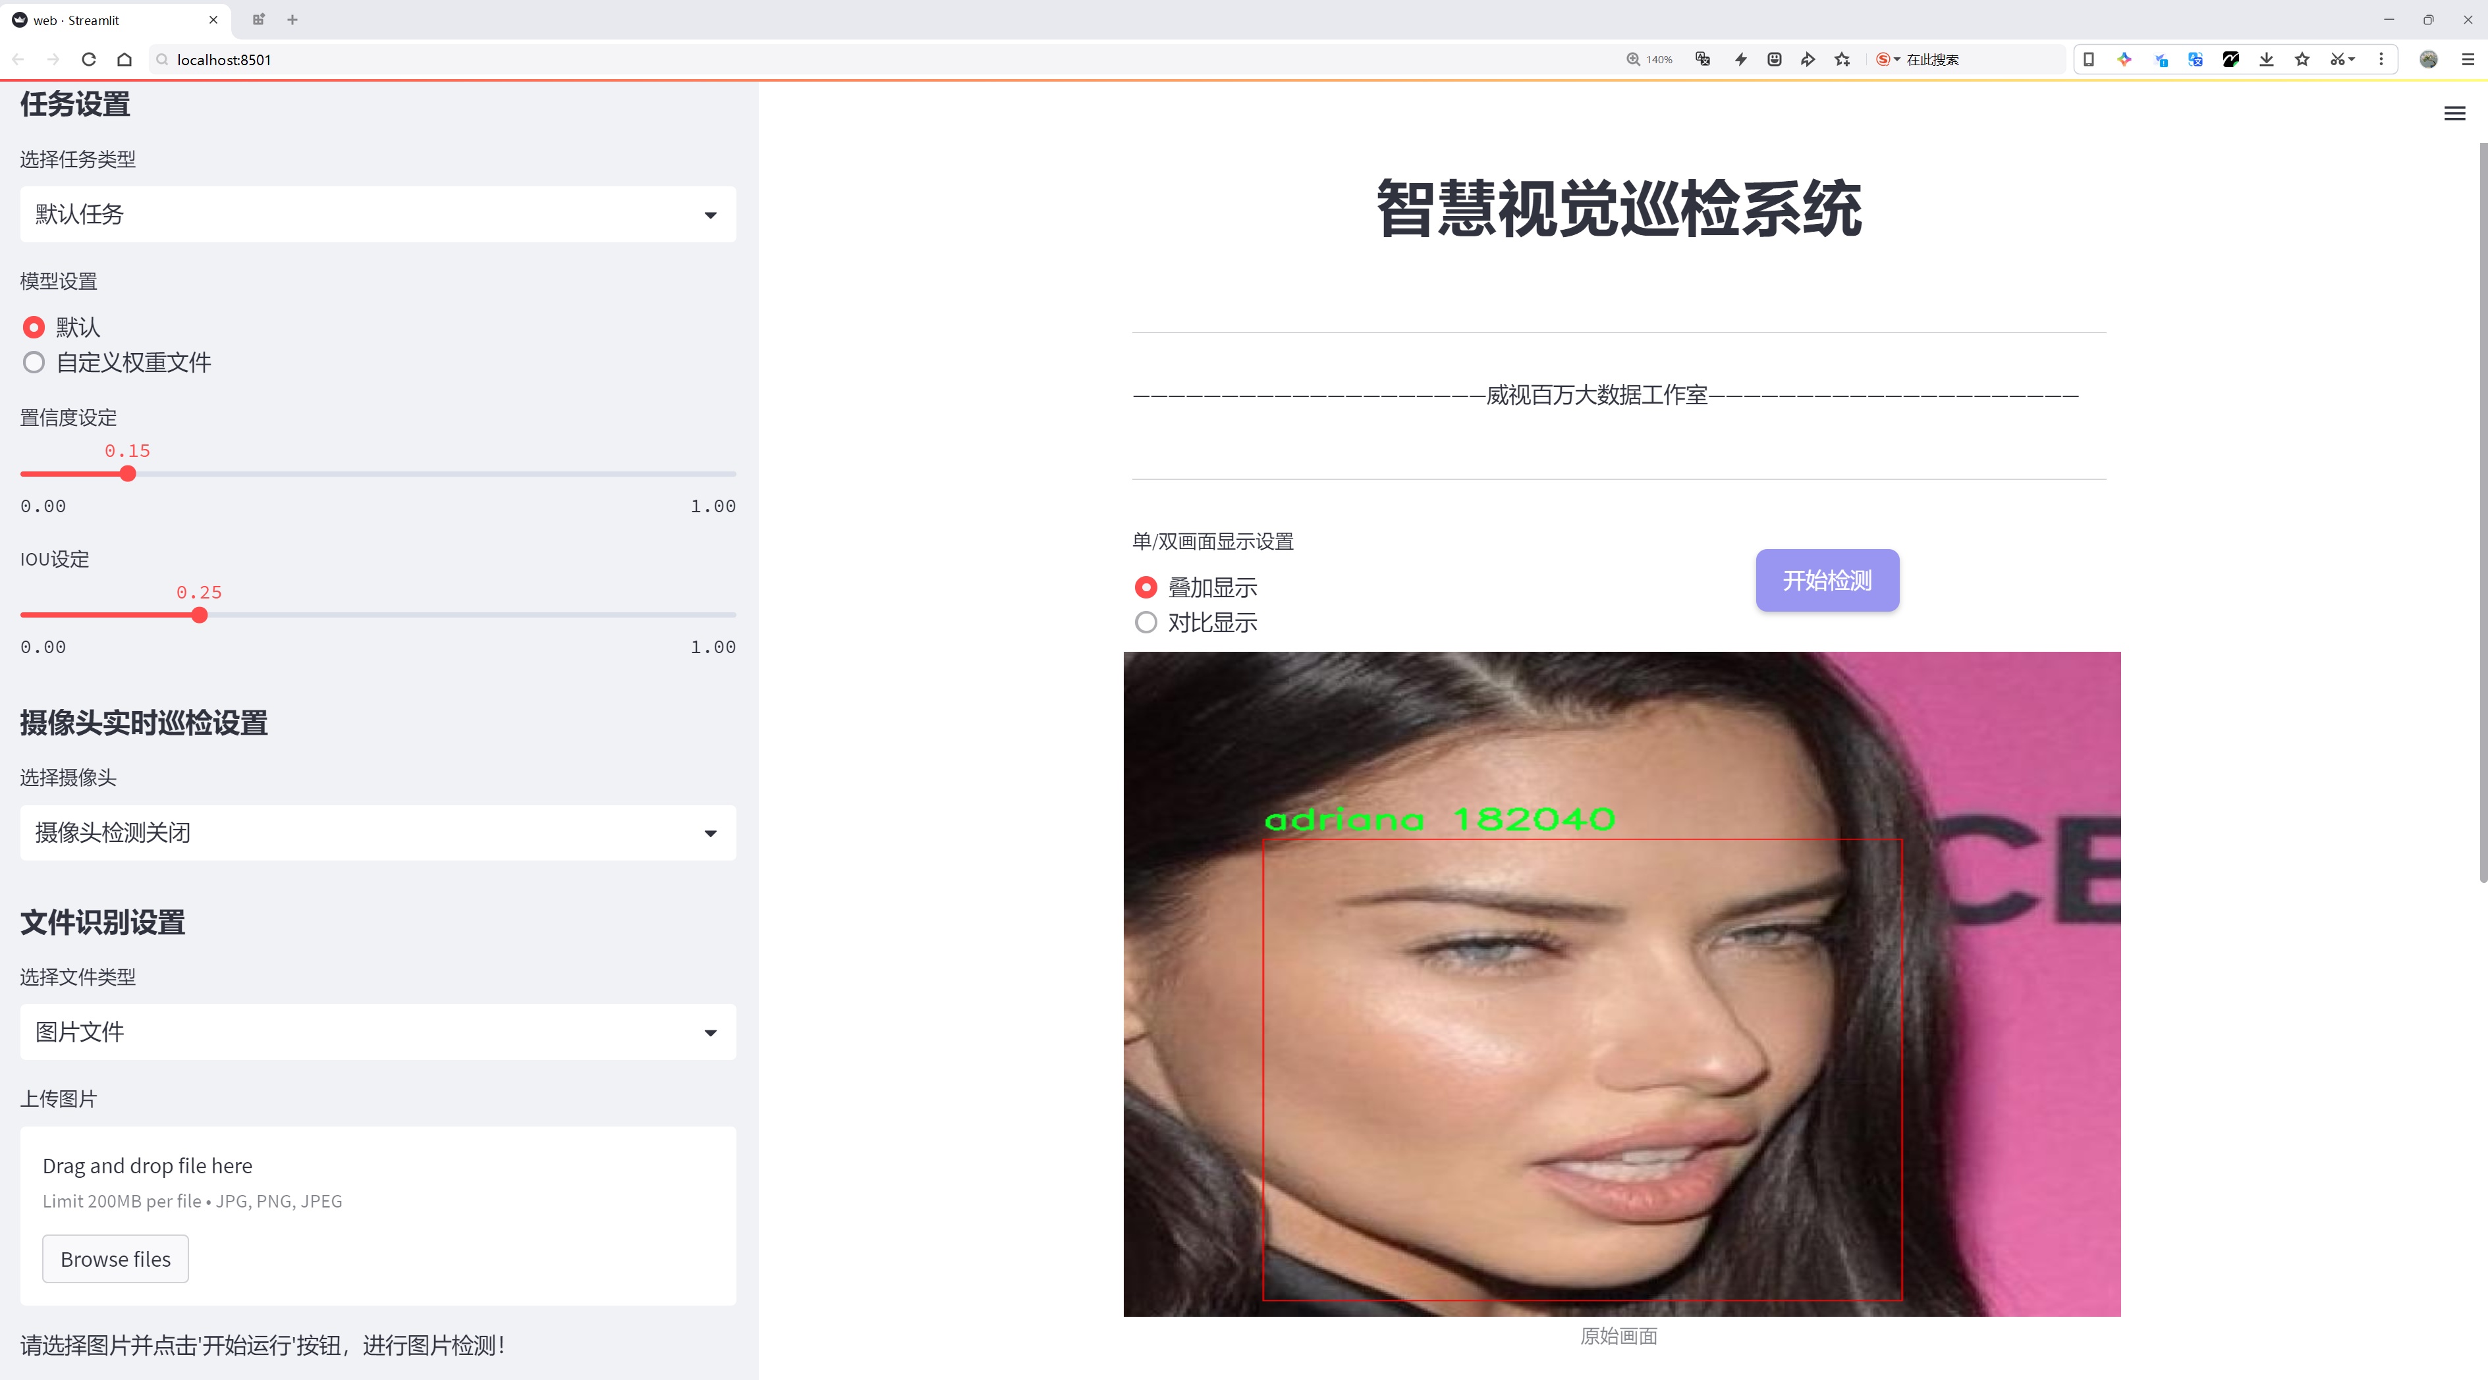Open the scissors screenshot tool dropdown
The width and height of the screenshot is (2488, 1380).
point(2342,60)
